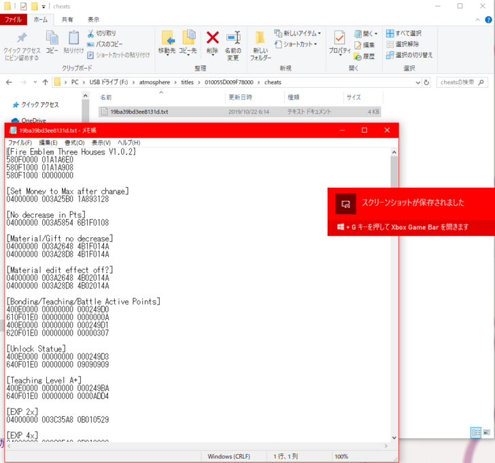Expand chevron after atmosphere in breadcrumb
This screenshot has height=463, width=495.
tap(175, 82)
